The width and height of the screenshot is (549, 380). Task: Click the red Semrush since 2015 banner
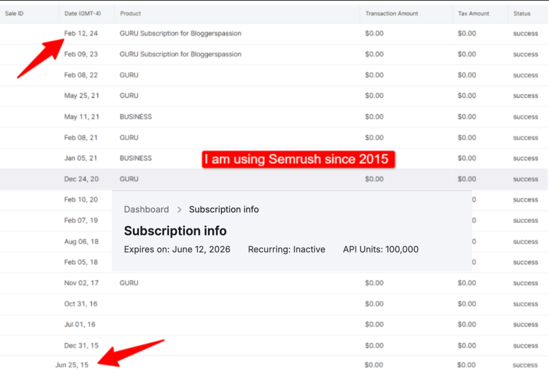click(298, 159)
